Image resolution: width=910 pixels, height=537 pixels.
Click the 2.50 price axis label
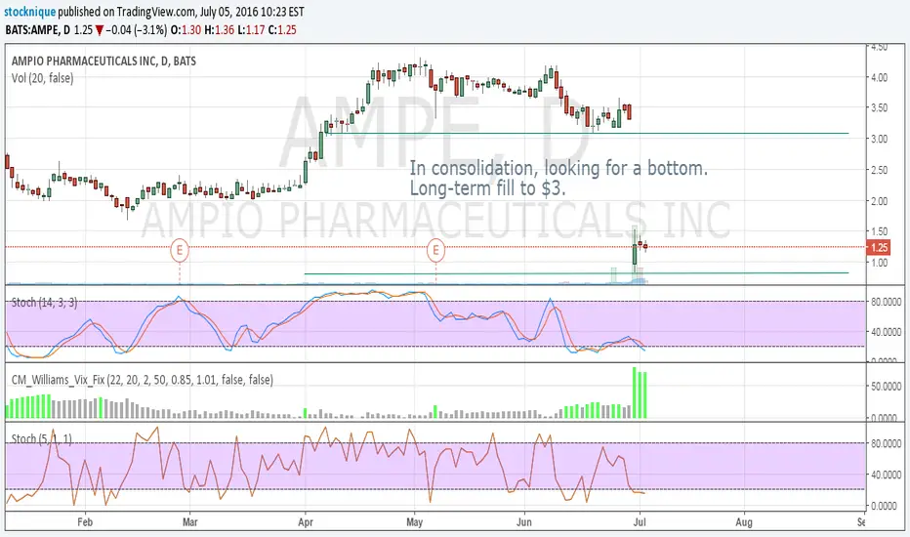[879, 170]
